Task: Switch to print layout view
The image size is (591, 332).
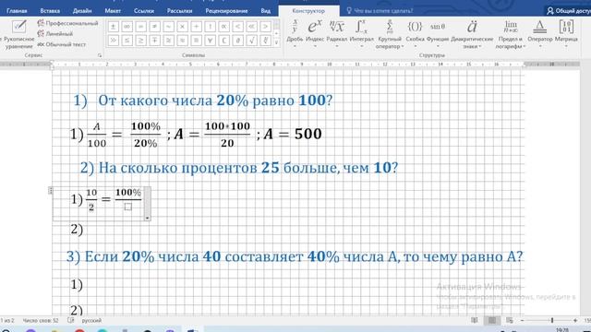Action: (x=492, y=320)
